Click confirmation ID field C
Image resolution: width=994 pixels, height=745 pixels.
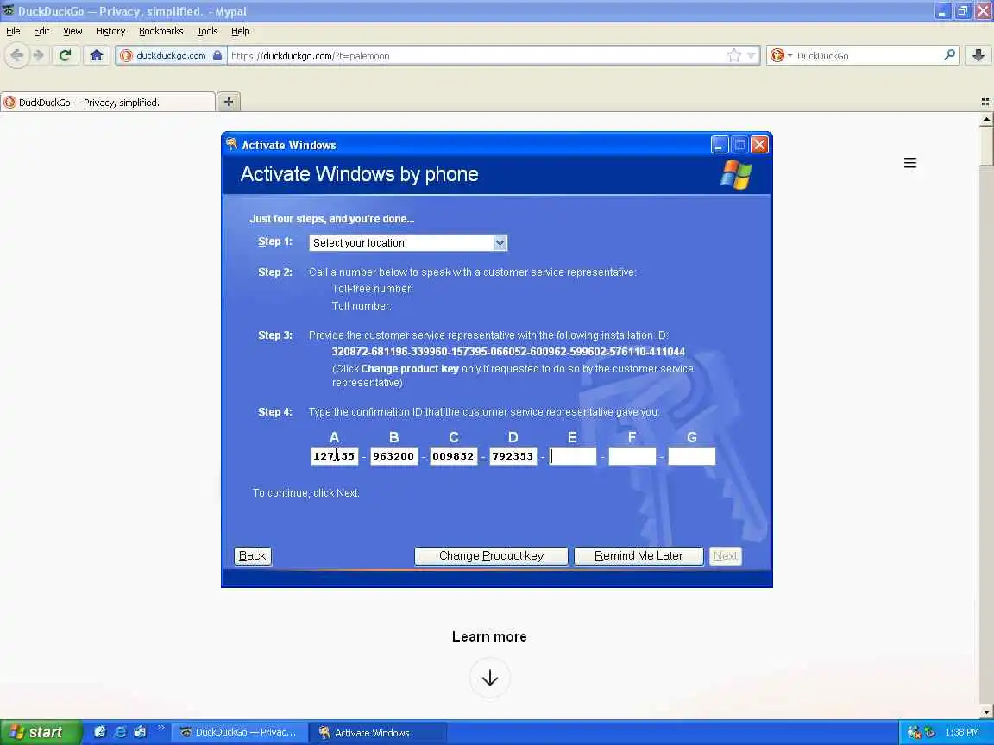[x=453, y=456]
